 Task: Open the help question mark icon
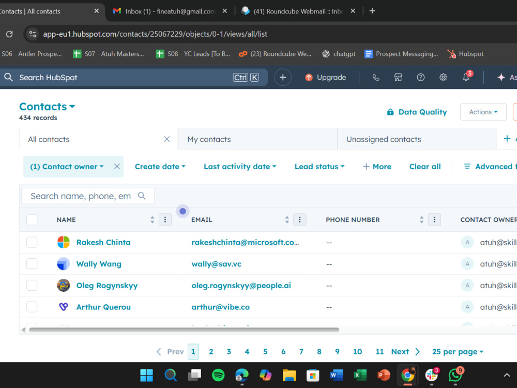coord(420,77)
